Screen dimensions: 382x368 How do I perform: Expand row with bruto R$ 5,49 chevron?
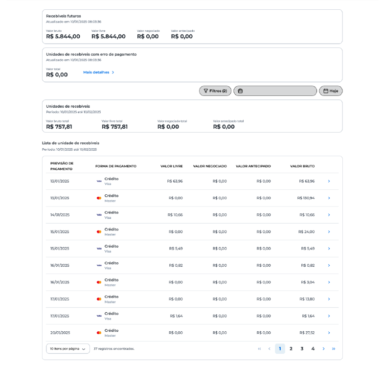click(x=329, y=249)
